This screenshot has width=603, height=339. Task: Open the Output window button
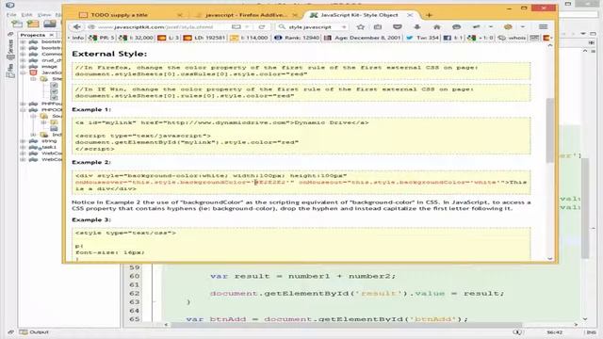pyautogui.click(x=34, y=332)
